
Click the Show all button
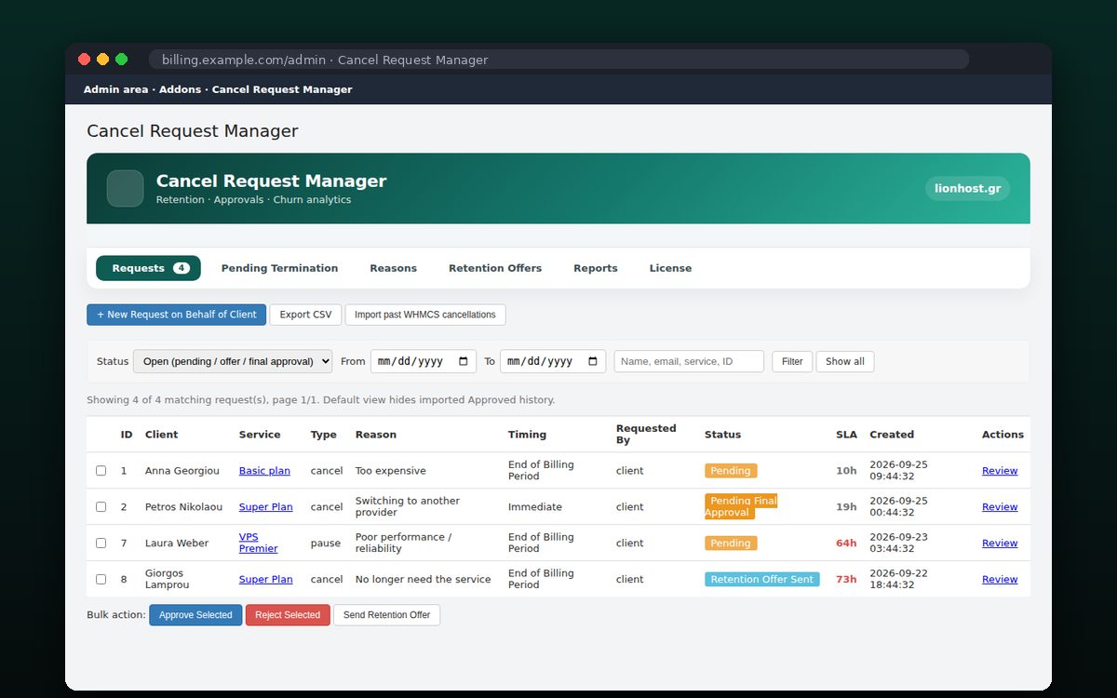(845, 361)
